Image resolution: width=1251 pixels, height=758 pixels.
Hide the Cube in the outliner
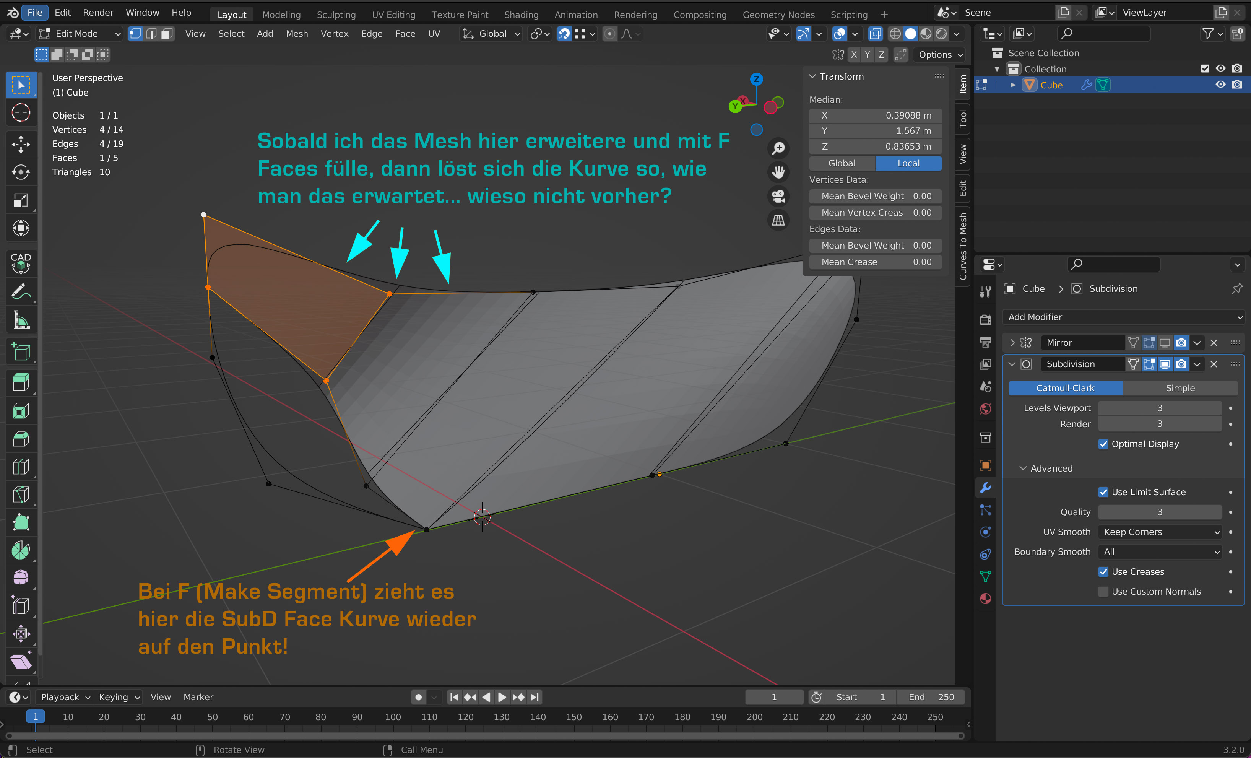tap(1220, 85)
